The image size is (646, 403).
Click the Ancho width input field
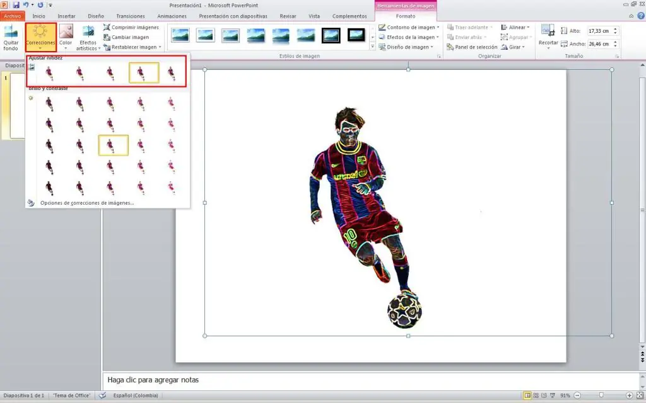[x=599, y=43]
